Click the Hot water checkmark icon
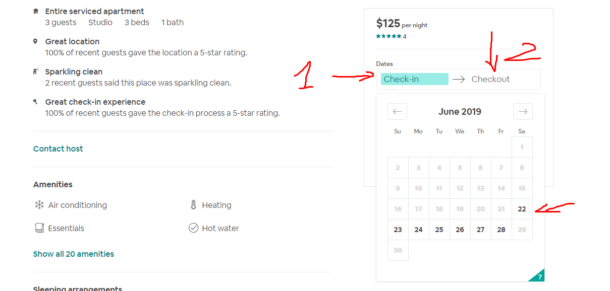Viewport: 610px width, 291px height. (193, 228)
